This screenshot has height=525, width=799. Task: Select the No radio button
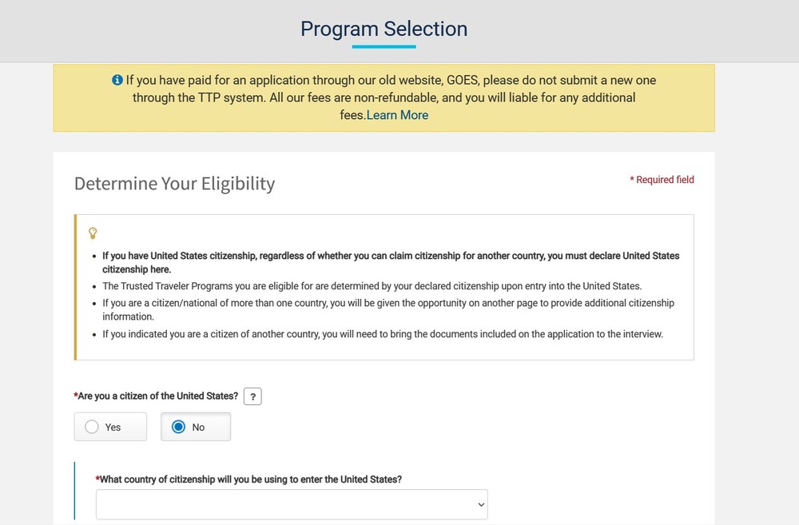pyautogui.click(x=179, y=427)
